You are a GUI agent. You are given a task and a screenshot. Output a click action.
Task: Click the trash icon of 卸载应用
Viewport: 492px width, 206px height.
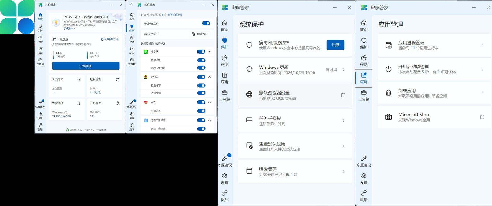[388, 93]
